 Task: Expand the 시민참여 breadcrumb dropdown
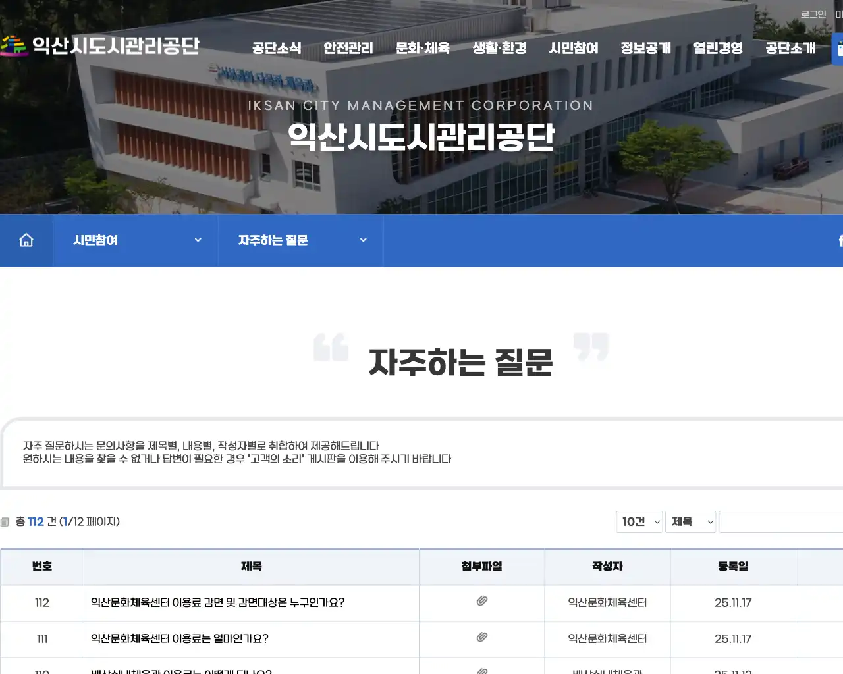coord(198,240)
